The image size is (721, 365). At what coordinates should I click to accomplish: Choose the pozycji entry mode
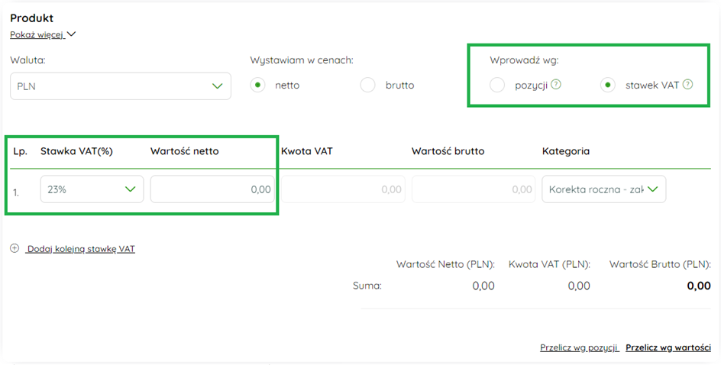coord(497,85)
